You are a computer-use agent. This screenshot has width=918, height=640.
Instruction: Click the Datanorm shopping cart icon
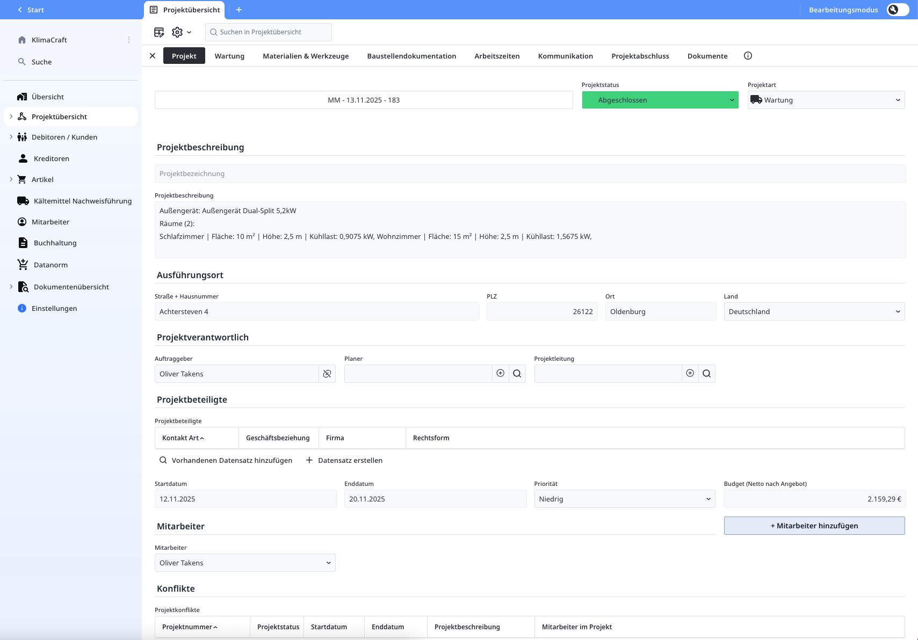(x=22, y=264)
